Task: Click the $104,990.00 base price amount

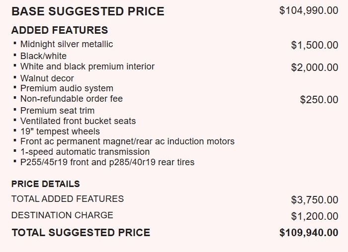Action: [x=309, y=10]
